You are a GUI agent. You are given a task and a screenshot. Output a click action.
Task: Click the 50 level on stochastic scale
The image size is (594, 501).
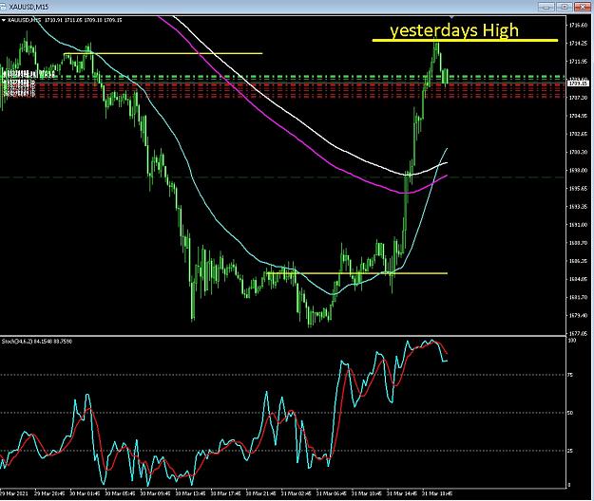coord(570,413)
